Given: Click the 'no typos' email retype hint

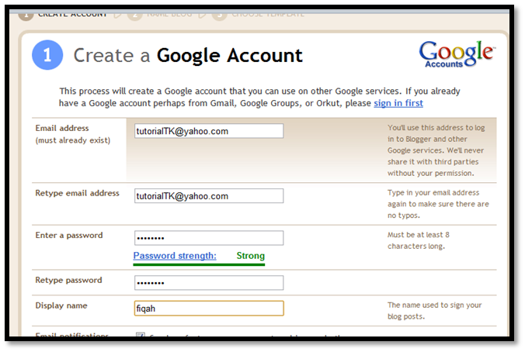Looking at the screenshot, I should (x=438, y=204).
